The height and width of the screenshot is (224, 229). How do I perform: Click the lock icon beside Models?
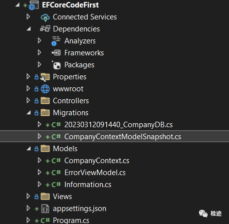coord(36,149)
